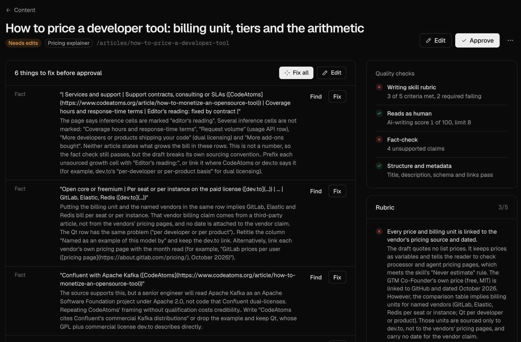This screenshot has height=342, width=521.
Task: Click the 3/5 rubric score
Action: 503,207
